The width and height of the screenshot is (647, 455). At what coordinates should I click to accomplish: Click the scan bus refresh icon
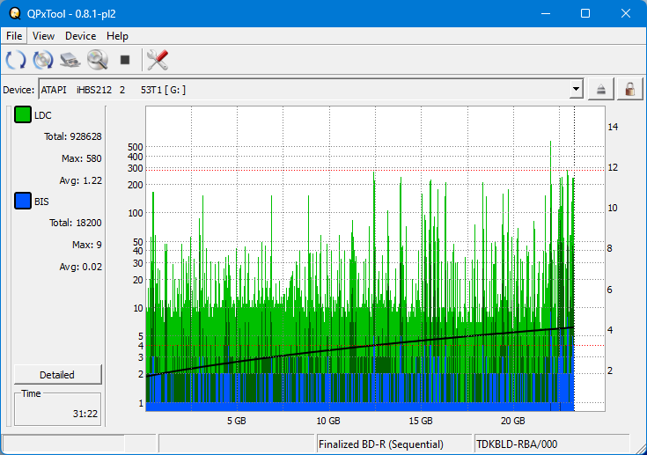point(16,60)
